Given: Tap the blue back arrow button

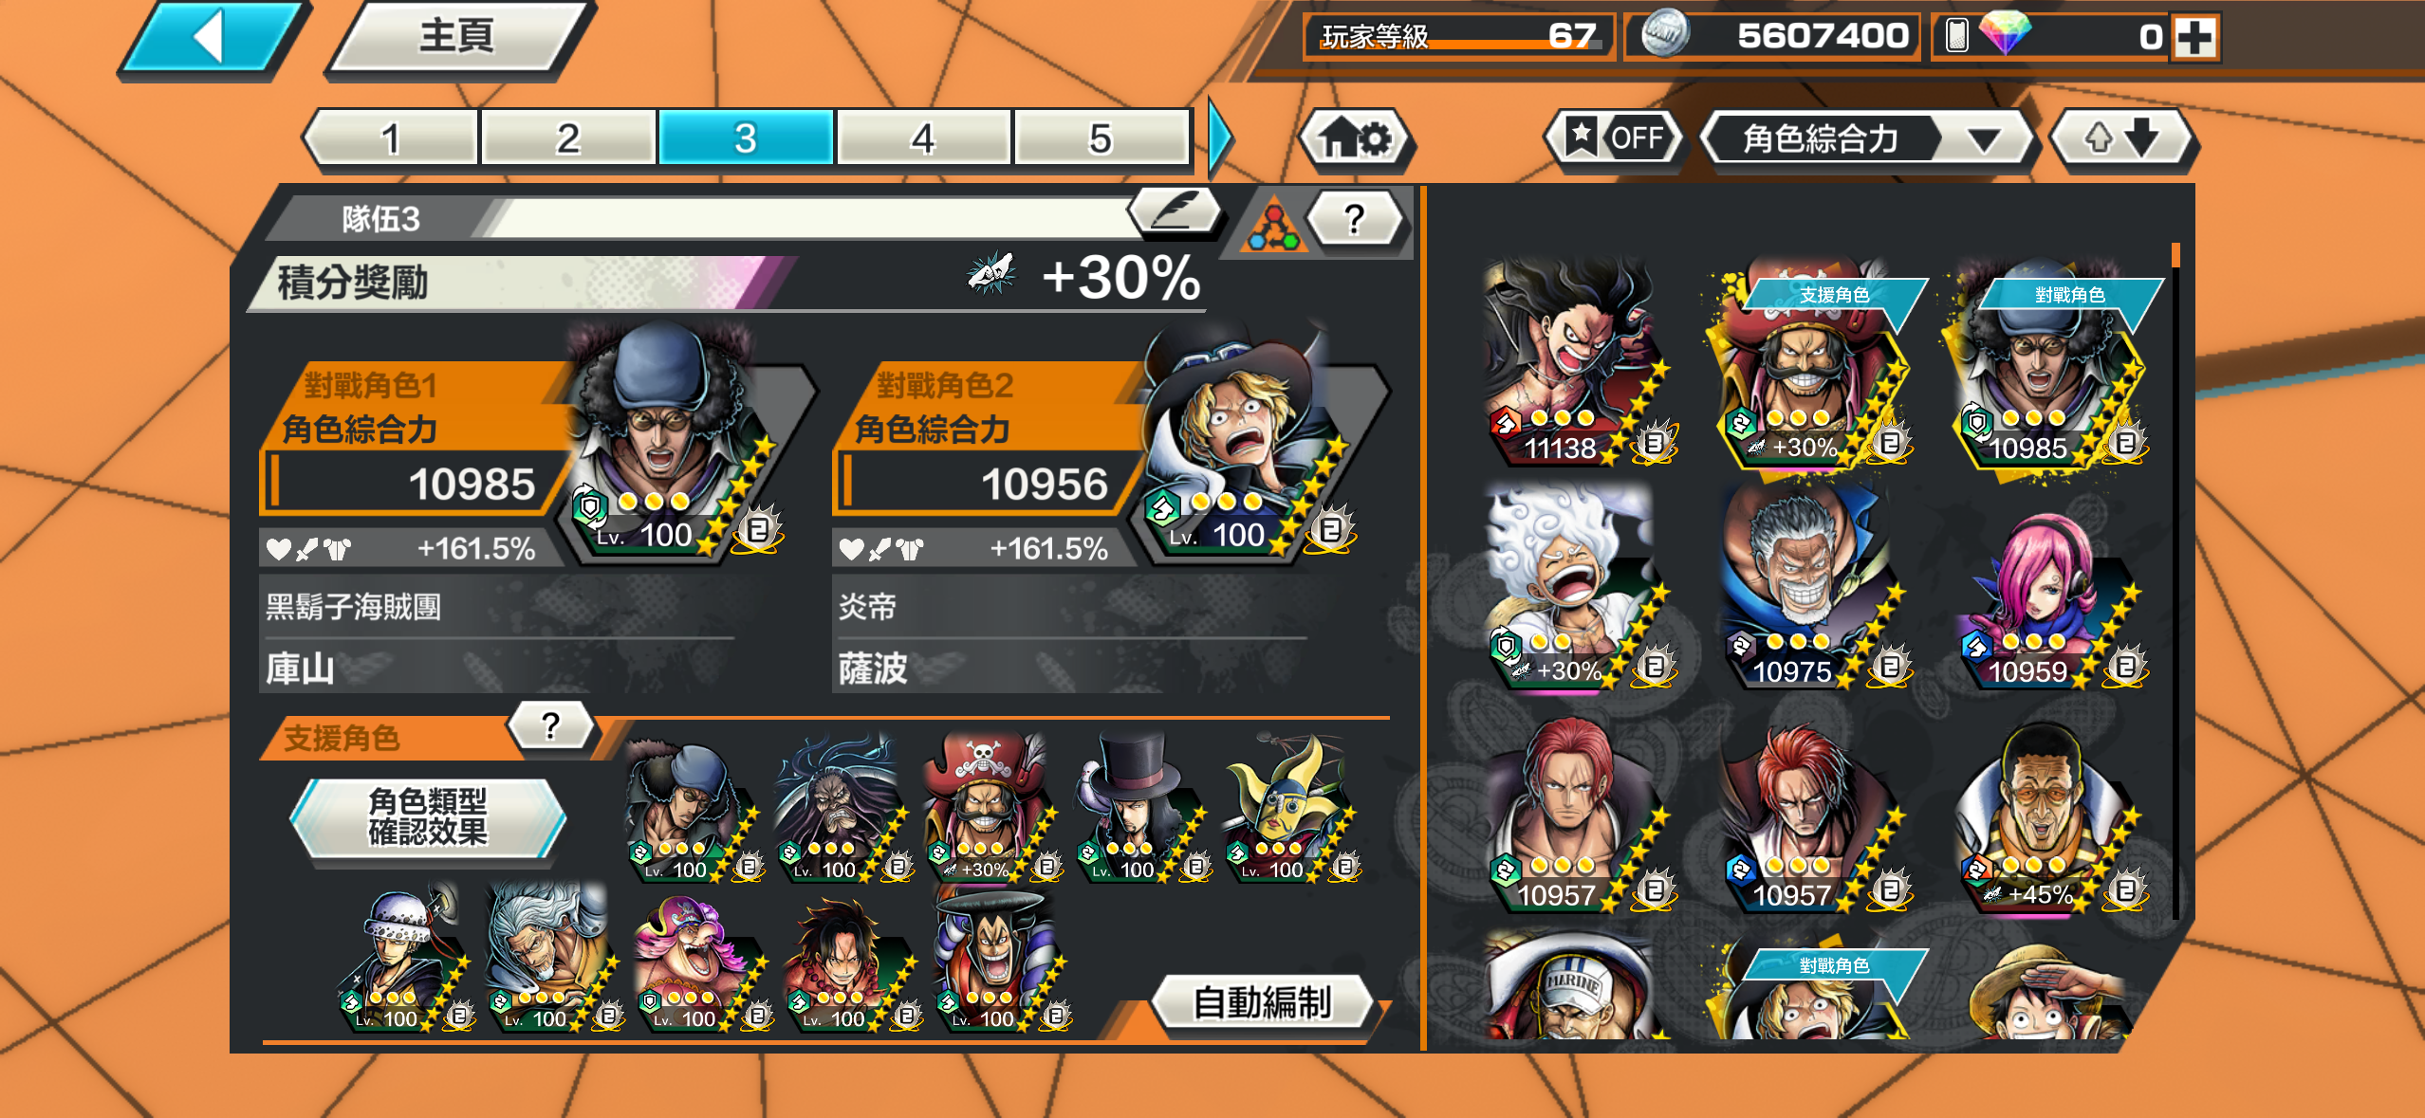Looking at the screenshot, I should point(213,38).
